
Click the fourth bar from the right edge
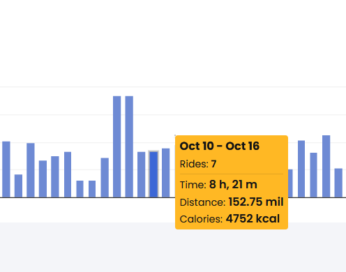(x=301, y=169)
